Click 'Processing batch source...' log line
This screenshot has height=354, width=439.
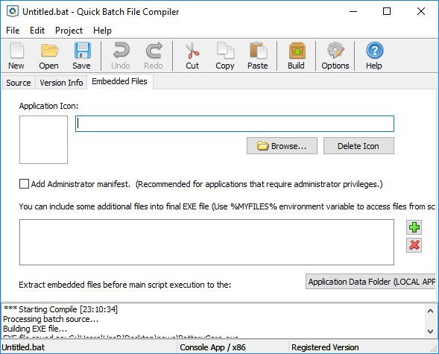[x=51, y=319]
